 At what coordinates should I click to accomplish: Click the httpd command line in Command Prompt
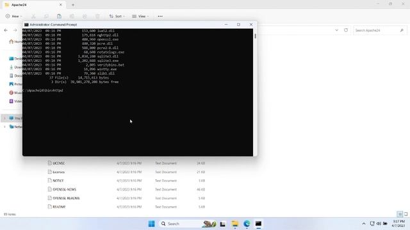click(43, 91)
